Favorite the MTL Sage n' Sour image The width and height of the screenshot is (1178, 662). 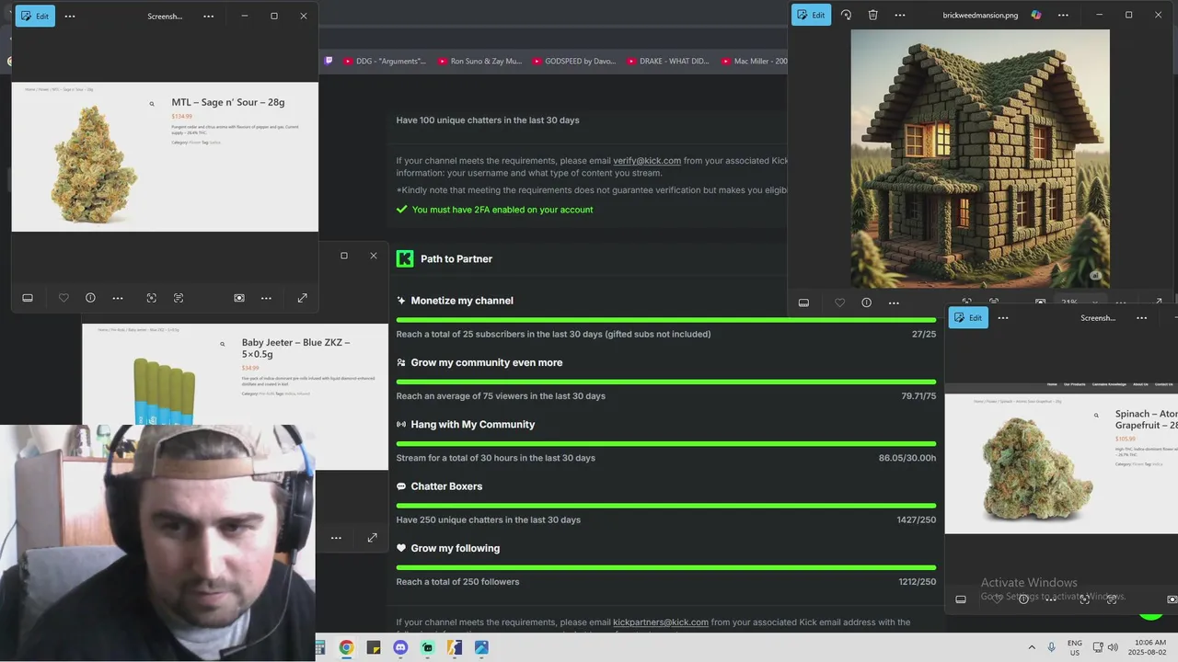pyautogui.click(x=64, y=298)
